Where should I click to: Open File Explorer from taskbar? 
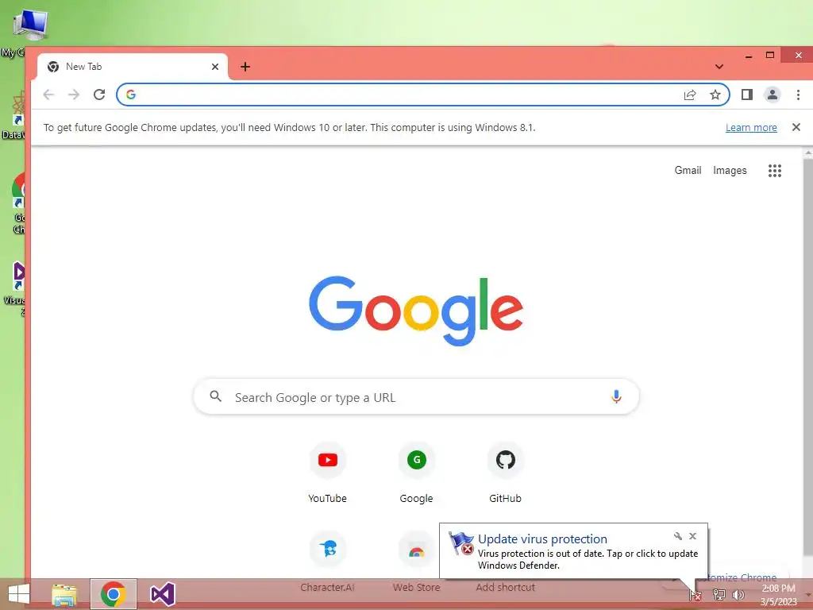tap(64, 594)
